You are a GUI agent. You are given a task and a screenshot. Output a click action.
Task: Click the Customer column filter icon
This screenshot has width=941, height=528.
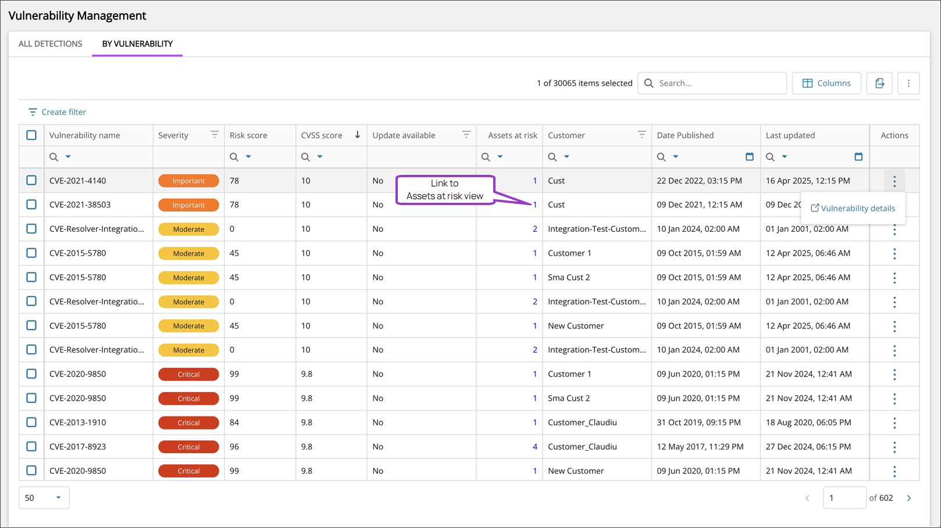pos(641,135)
